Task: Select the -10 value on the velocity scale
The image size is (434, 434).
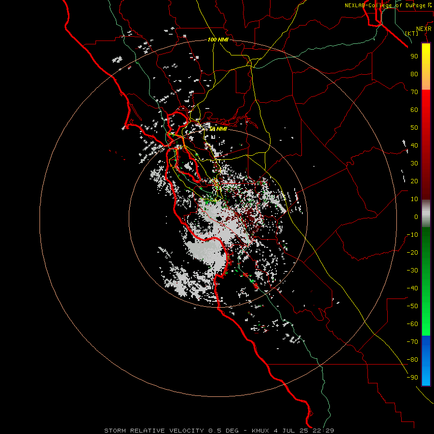Action: click(412, 235)
